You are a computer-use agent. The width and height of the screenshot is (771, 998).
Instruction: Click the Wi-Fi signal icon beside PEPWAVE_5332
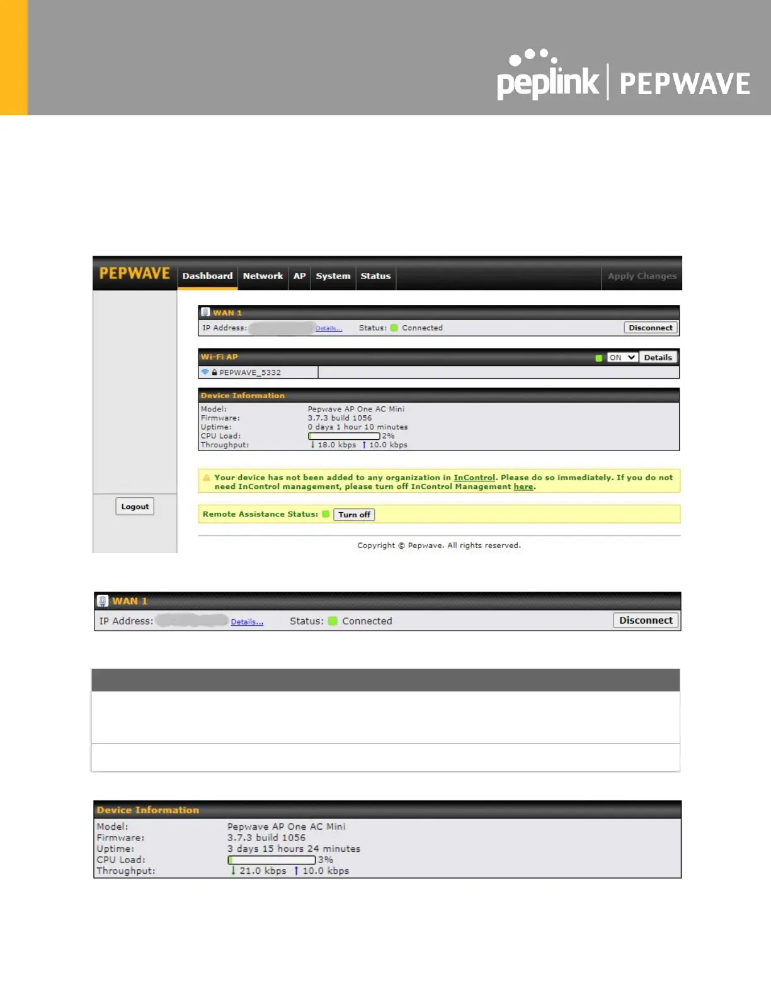pyautogui.click(x=205, y=372)
